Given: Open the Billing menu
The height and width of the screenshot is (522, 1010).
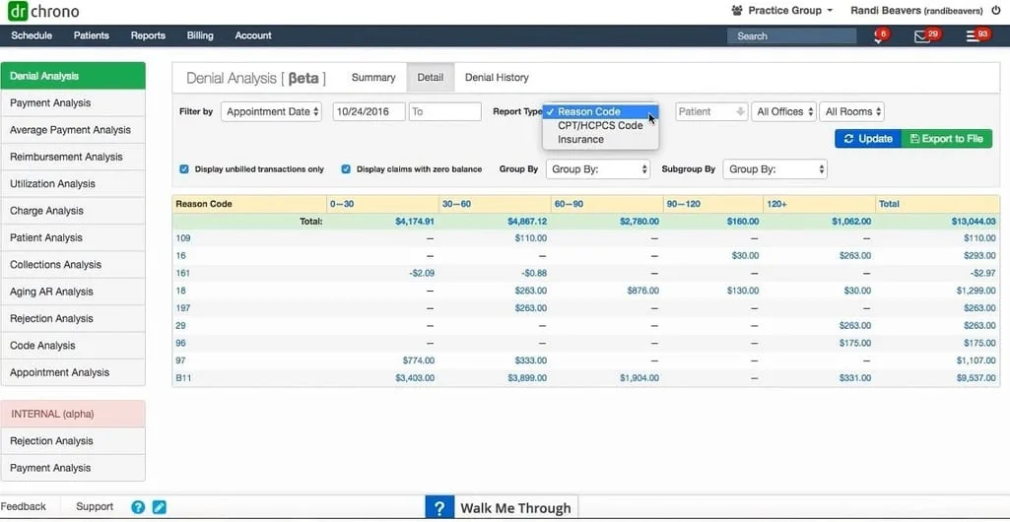Looking at the screenshot, I should pos(200,36).
